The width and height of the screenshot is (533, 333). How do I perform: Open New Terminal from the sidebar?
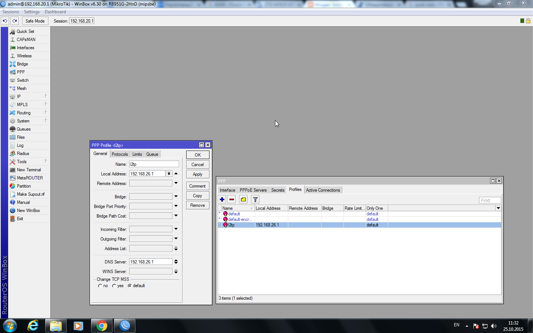[x=29, y=170]
